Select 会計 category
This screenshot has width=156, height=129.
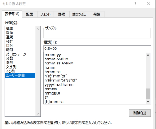20,41
